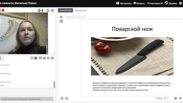The image size is (183, 103).
Task: Toggle the green webcam icon
Action: [39, 11]
